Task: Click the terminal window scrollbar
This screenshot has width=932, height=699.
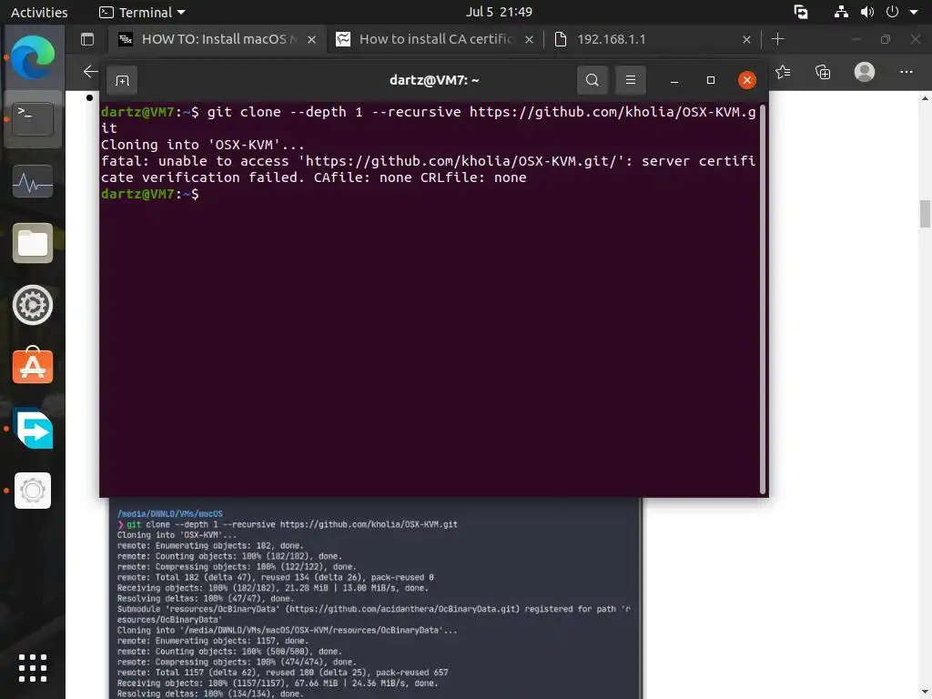Action: (x=763, y=299)
